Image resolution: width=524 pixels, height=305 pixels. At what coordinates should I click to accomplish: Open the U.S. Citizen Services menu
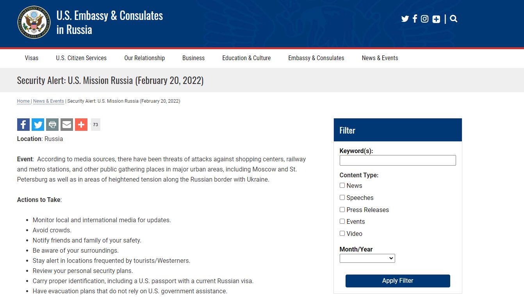[81, 58]
